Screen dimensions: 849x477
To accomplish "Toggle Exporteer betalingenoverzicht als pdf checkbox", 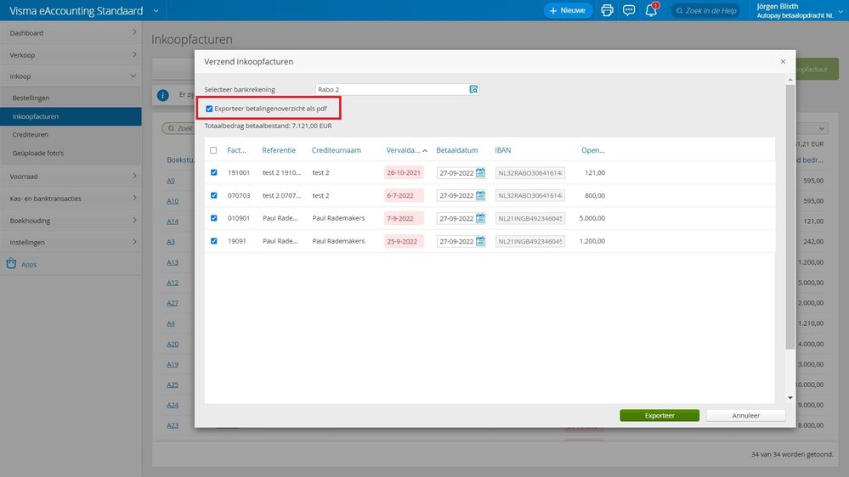I will click(209, 109).
